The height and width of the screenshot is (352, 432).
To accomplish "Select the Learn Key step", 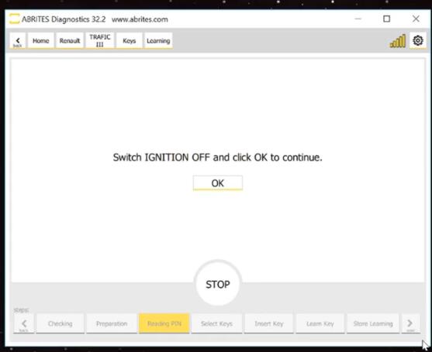I will pos(320,323).
